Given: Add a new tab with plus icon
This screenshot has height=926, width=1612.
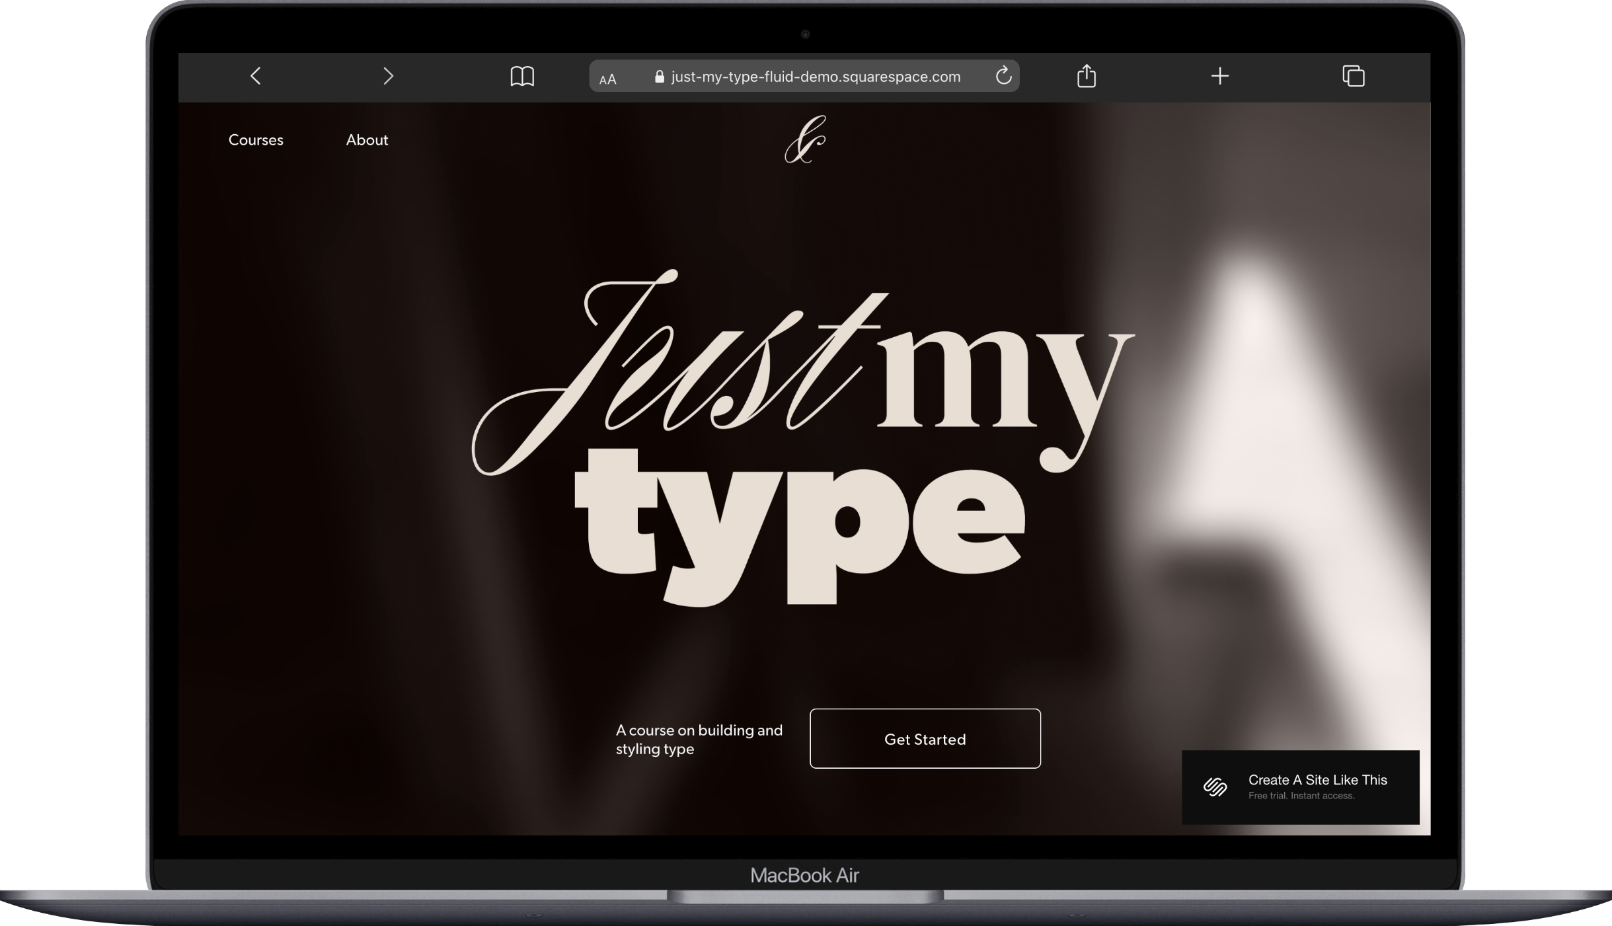Looking at the screenshot, I should coord(1219,76).
